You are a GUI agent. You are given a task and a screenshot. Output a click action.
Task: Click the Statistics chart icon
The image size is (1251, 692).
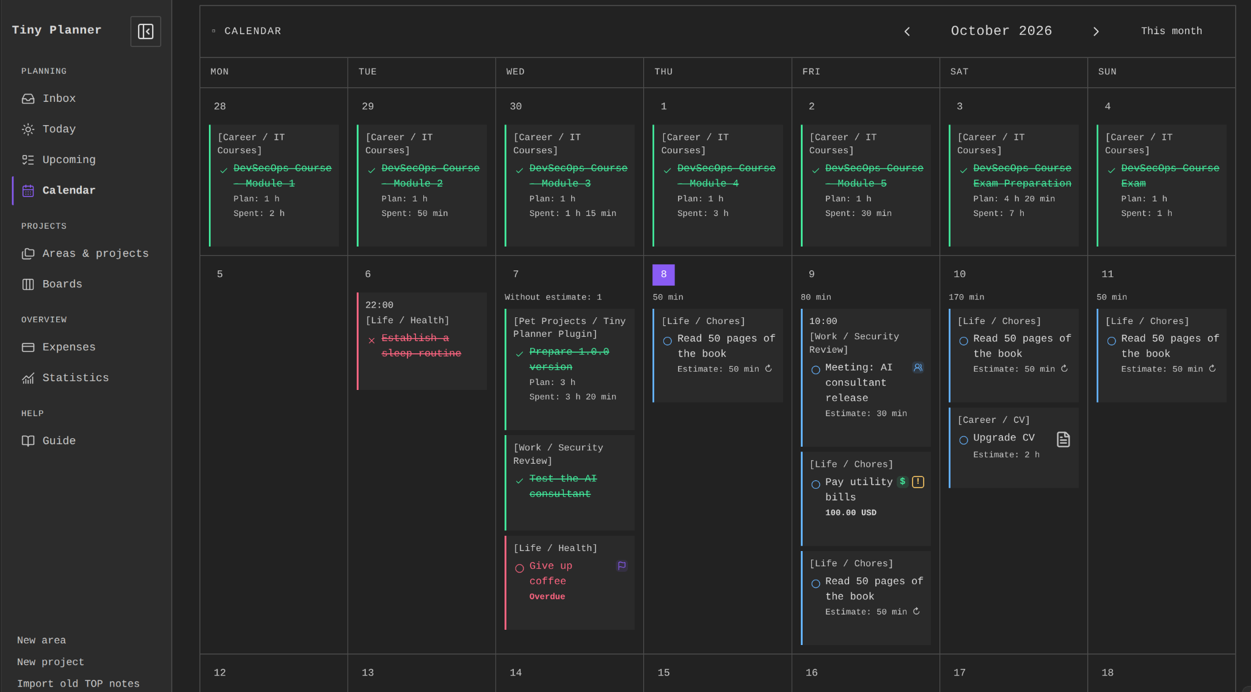(x=28, y=378)
